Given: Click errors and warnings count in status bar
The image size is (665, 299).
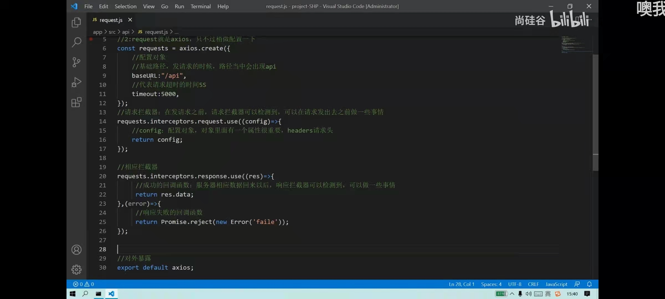Looking at the screenshot, I should [83, 284].
